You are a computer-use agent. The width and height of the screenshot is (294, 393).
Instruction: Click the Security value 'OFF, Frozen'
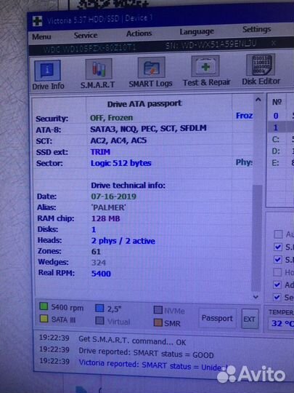click(x=112, y=118)
